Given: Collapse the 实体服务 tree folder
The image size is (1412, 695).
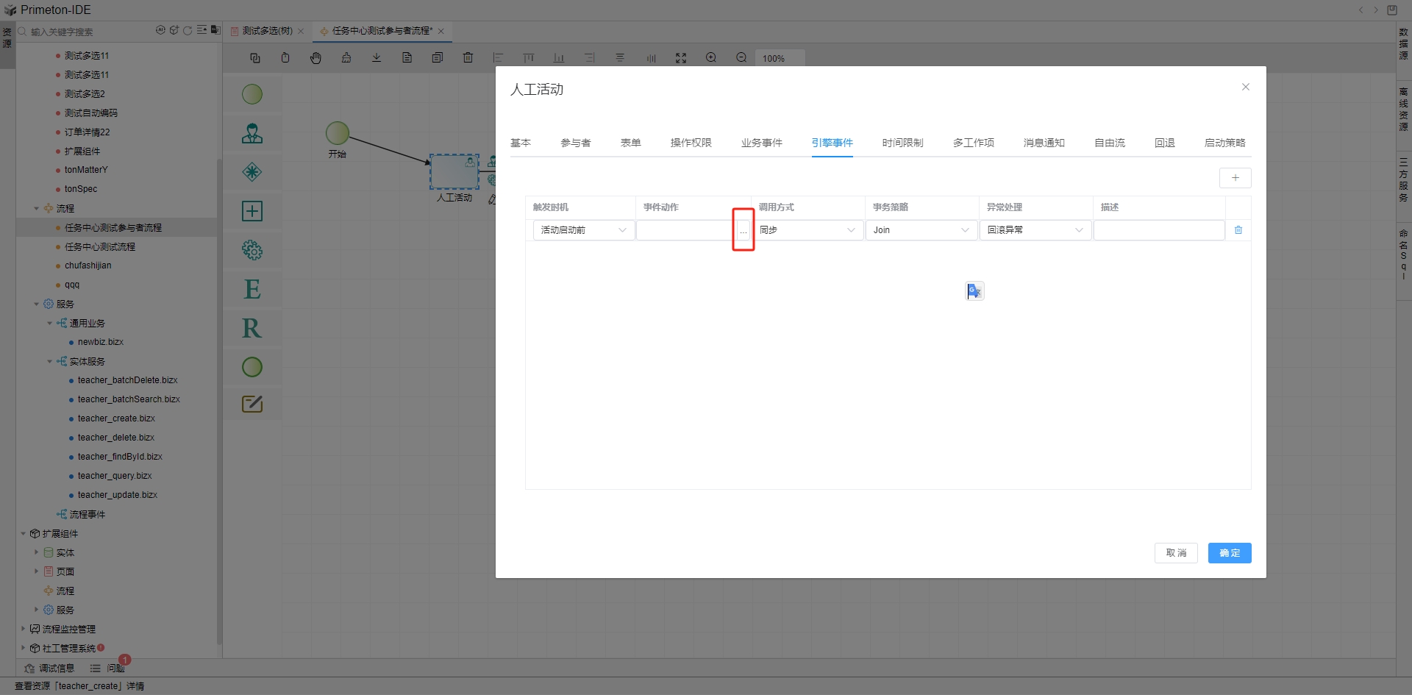Looking at the screenshot, I should point(50,362).
